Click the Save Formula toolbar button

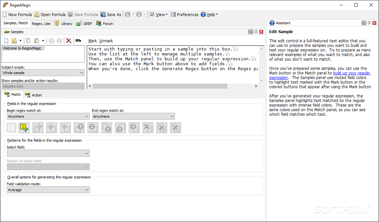point(83,14)
